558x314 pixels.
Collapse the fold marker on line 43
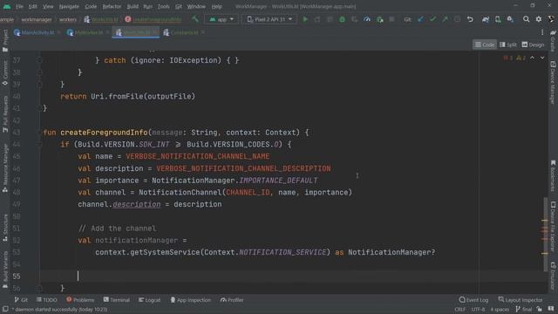click(39, 133)
